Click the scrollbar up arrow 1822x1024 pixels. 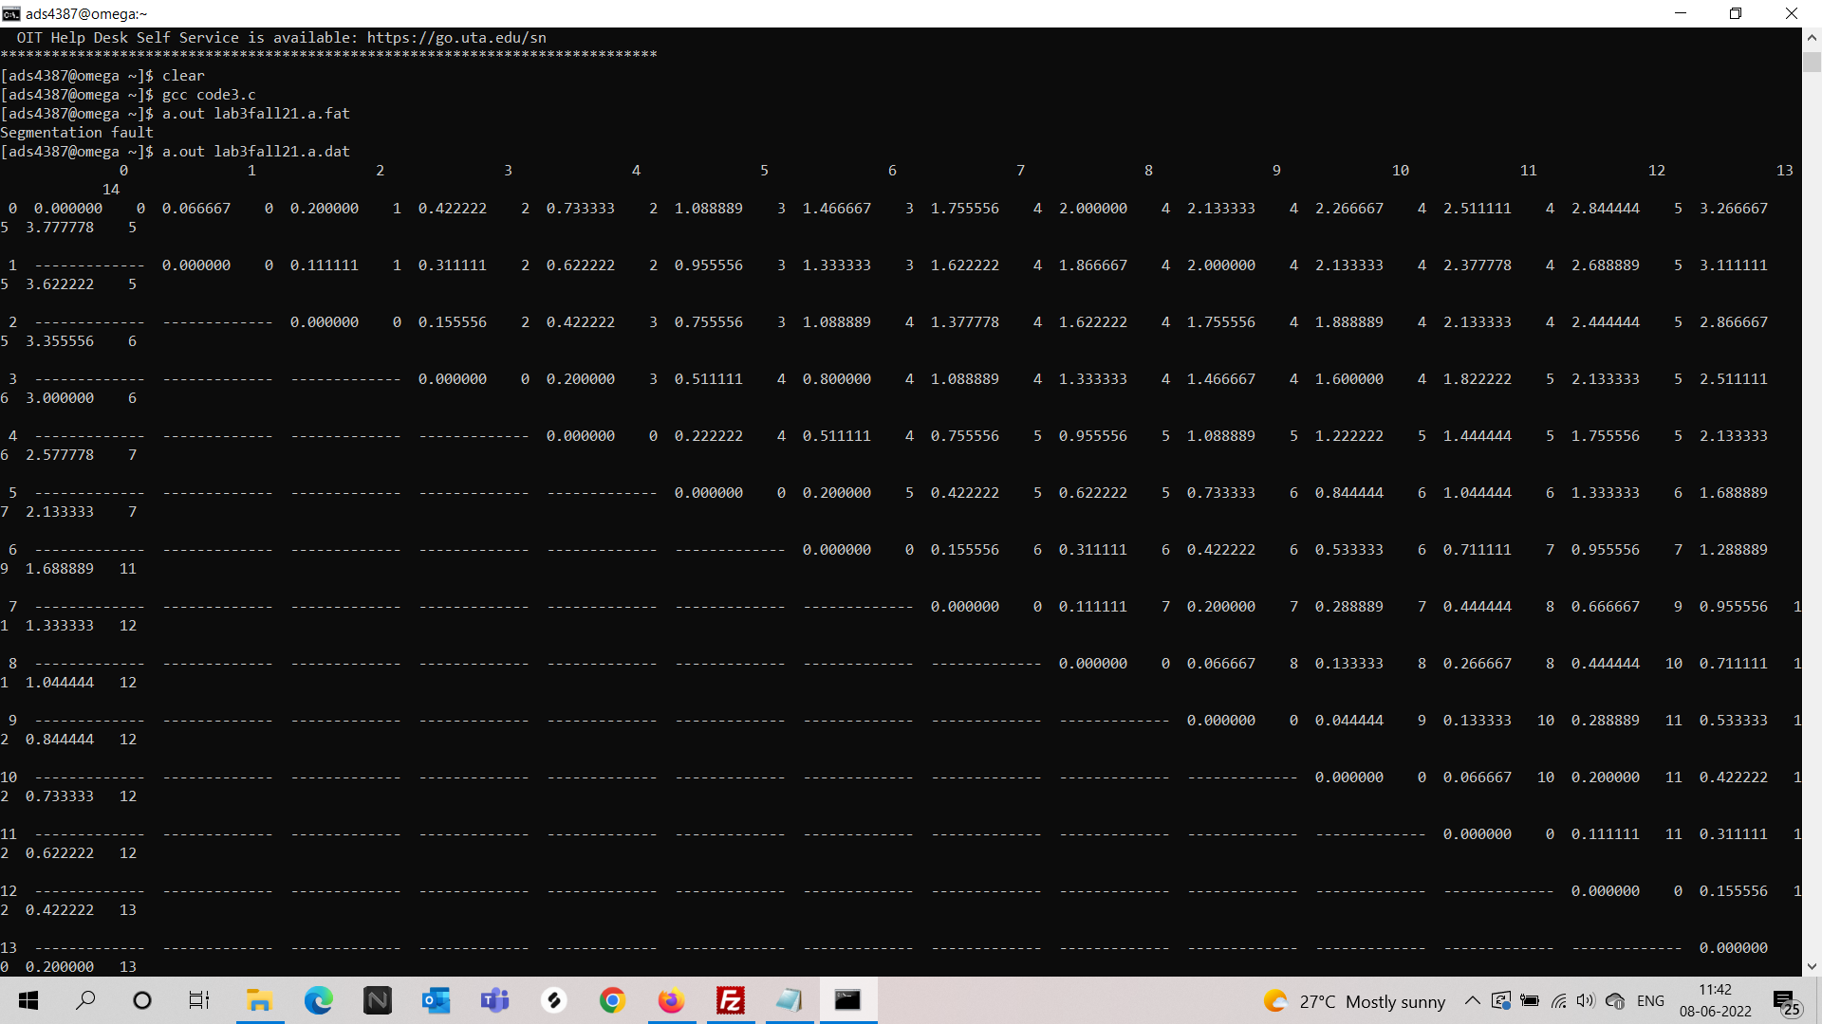tap(1812, 37)
